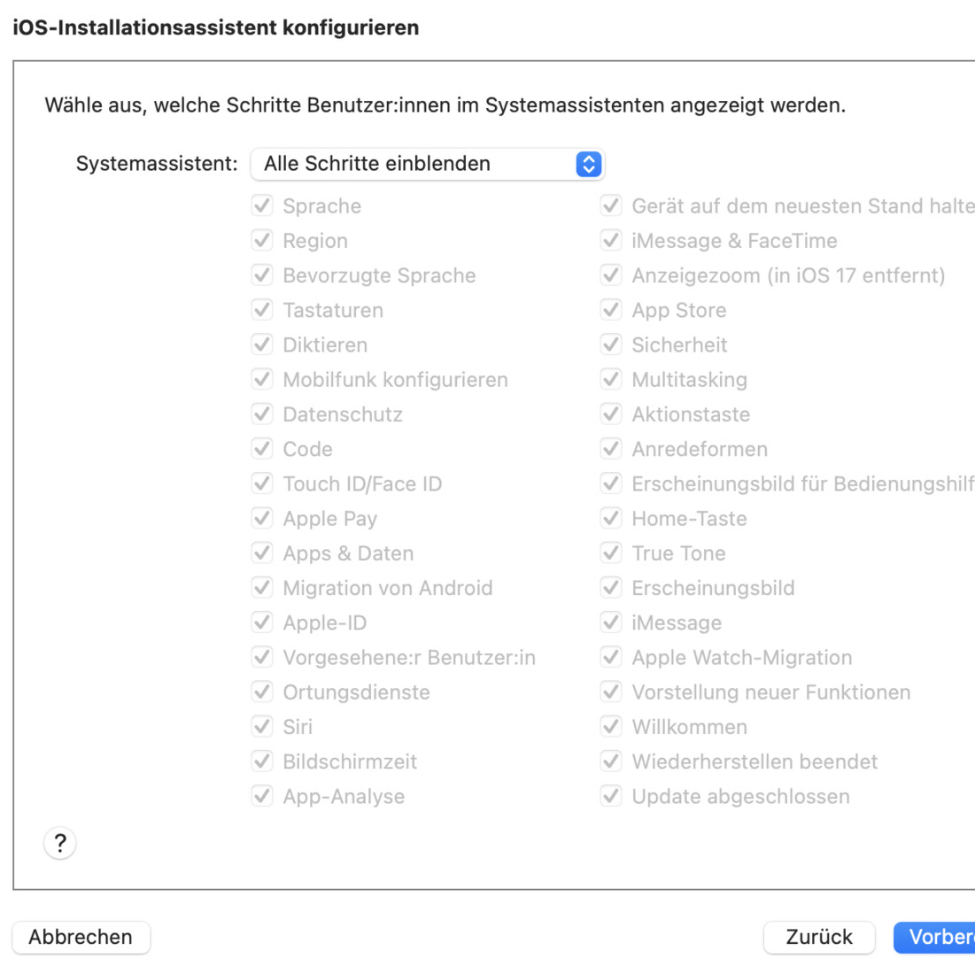Toggle the Region checkbox

coord(262,240)
